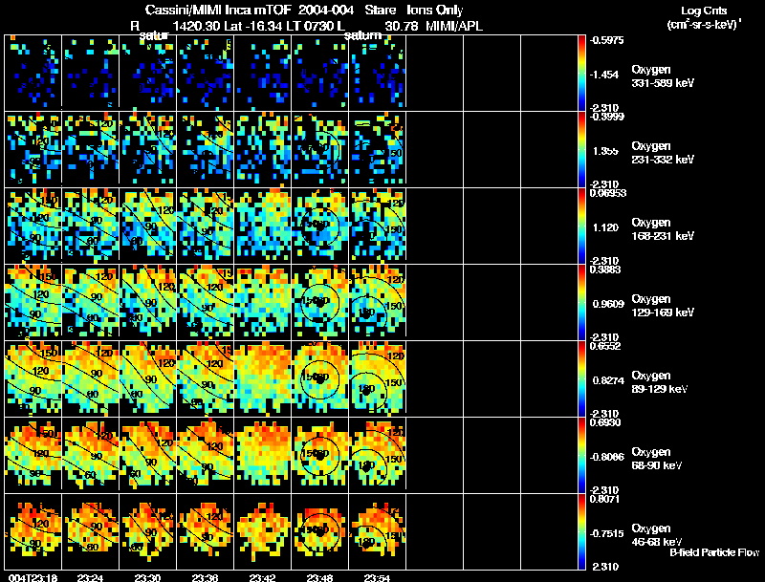Image resolution: width=765 pixels, height=582 pixels.
Task: Click the '23:24' time label
Action: (90, 577)
